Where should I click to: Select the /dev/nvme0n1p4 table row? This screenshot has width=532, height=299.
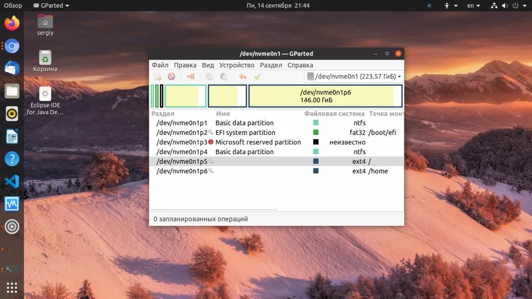pyautogui.click(x=276, y=152)
